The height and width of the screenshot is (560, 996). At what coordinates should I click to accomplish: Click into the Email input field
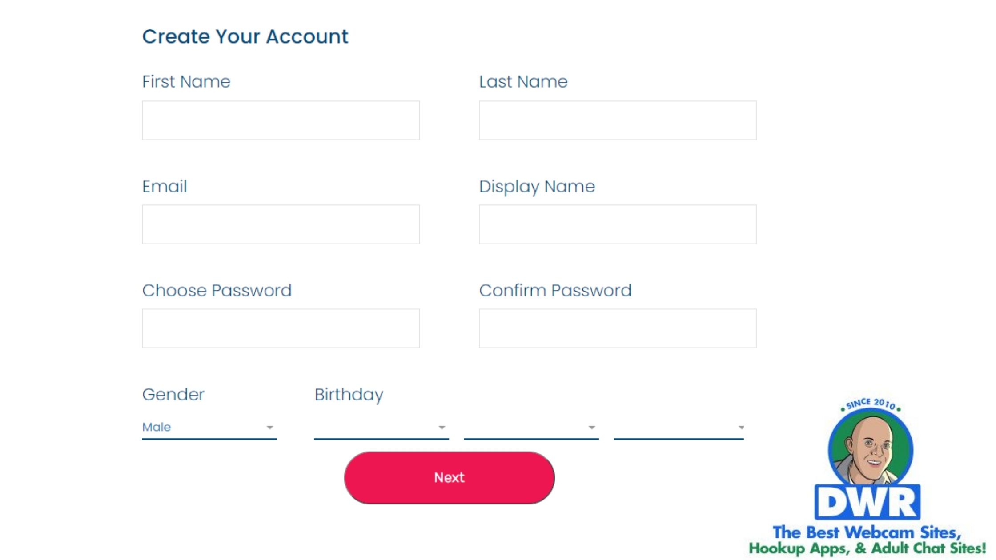[281, 224]
